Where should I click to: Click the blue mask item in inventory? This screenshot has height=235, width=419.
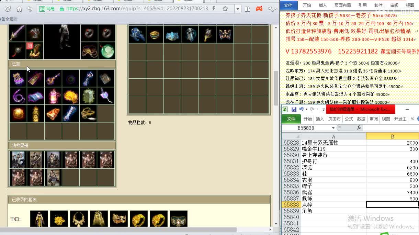click(x=172, y=35)
